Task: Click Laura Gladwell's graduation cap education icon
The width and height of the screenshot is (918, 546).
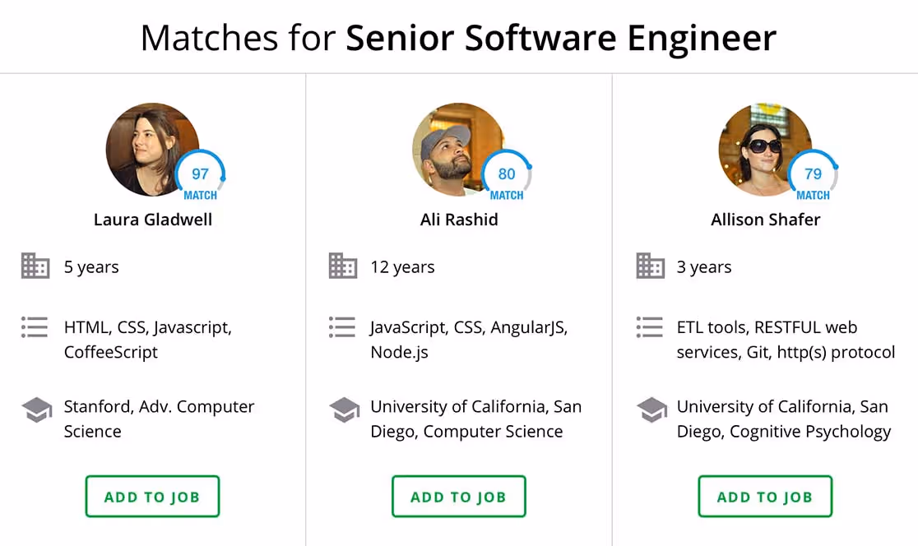Action: click(36, 409)
